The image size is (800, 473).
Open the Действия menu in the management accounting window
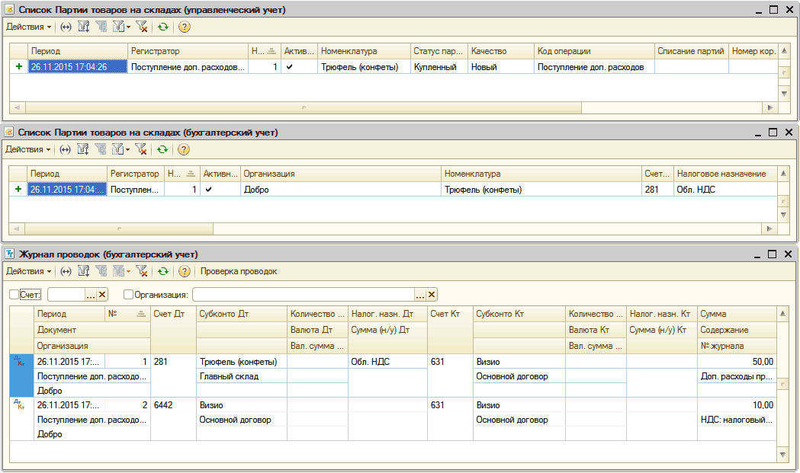(28, 27)
